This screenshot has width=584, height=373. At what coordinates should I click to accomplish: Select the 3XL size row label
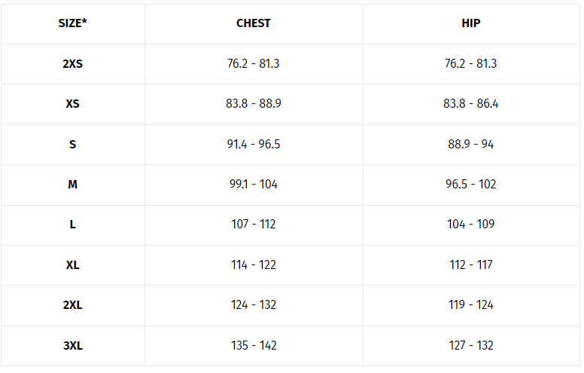coord(72,346)
